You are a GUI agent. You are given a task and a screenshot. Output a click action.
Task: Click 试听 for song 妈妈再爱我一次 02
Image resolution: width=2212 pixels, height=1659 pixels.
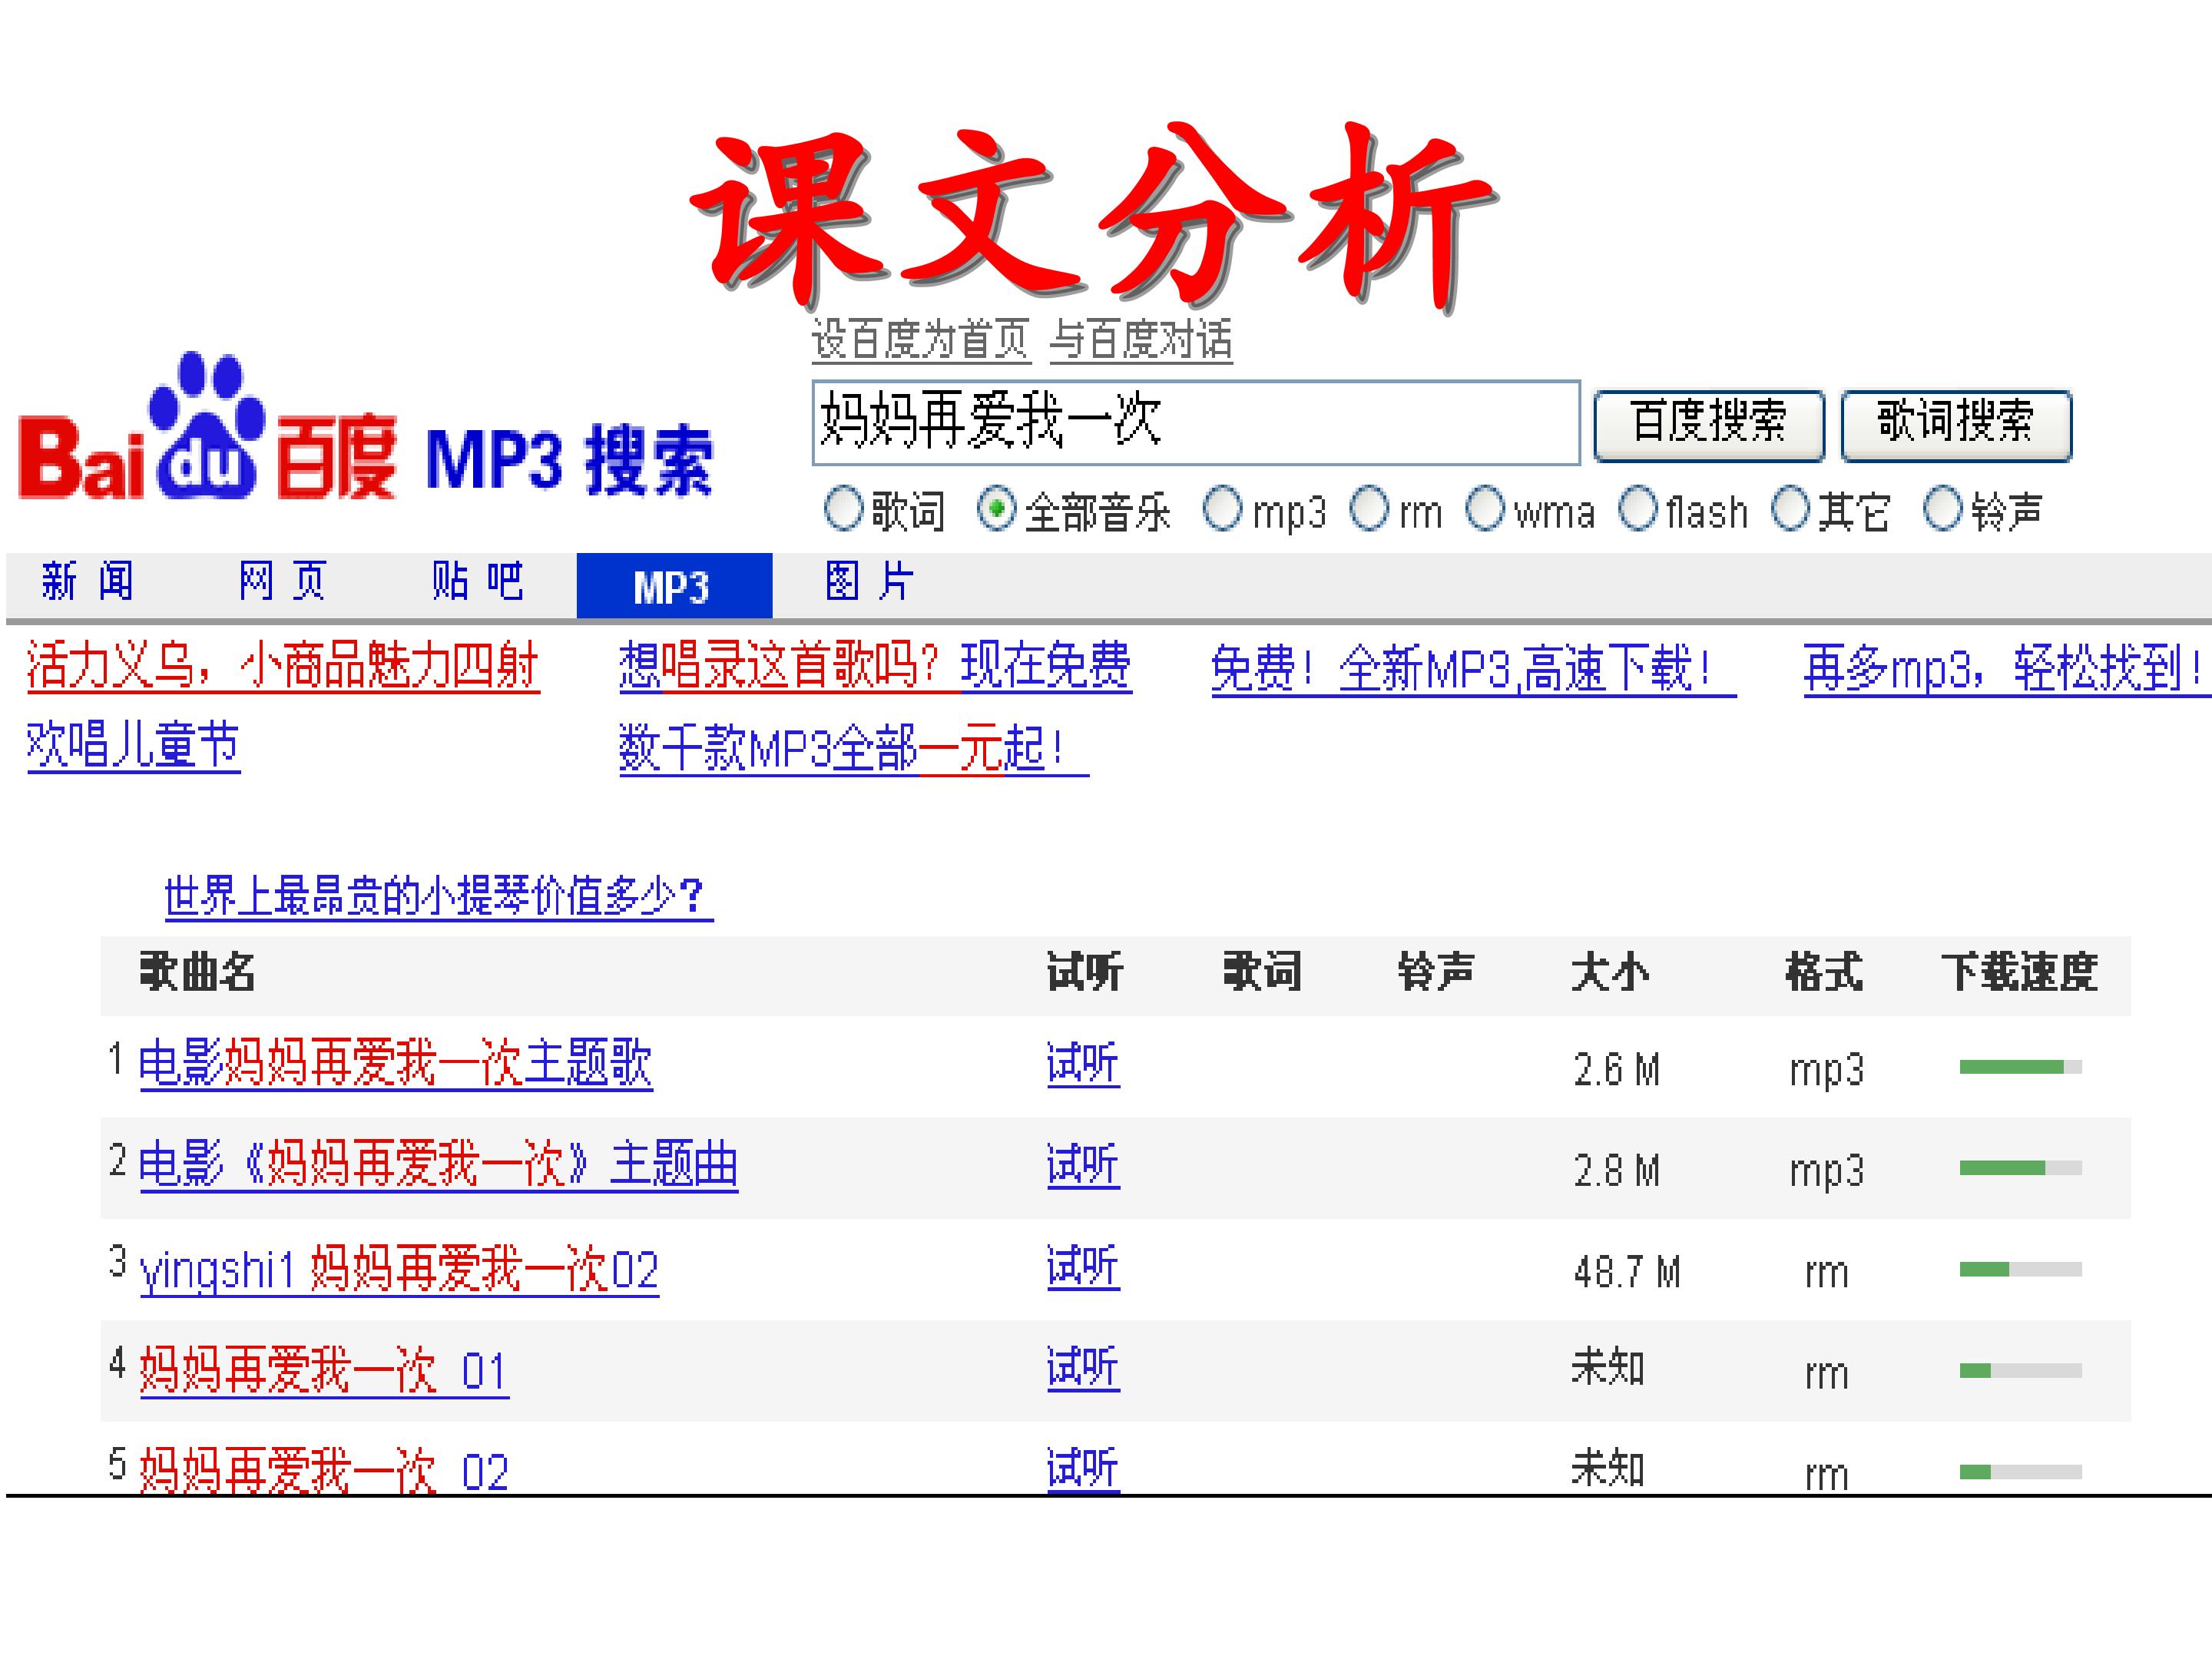click(1083, 1469)
